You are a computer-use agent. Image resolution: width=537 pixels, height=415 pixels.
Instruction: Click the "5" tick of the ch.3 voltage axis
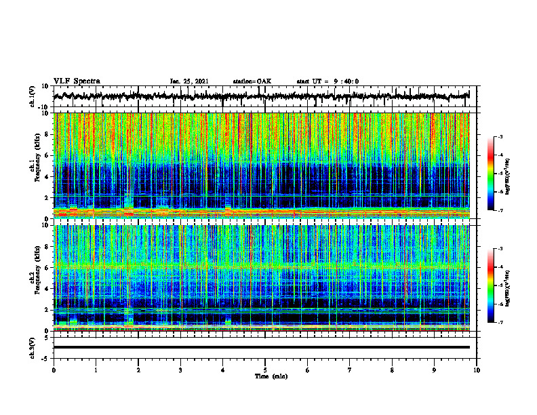click(x=47, y=338)
